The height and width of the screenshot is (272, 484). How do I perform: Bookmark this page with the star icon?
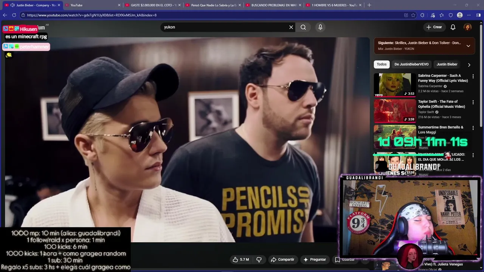click(413, 15)
